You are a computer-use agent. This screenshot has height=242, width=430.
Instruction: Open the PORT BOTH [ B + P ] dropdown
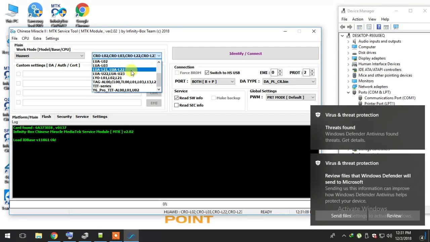213,82
